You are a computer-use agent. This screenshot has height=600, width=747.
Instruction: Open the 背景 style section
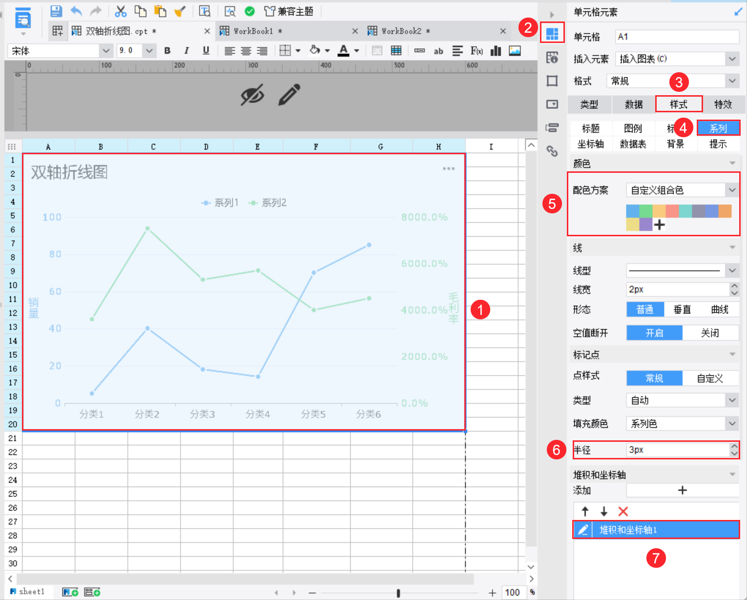[x=676, y=144]
